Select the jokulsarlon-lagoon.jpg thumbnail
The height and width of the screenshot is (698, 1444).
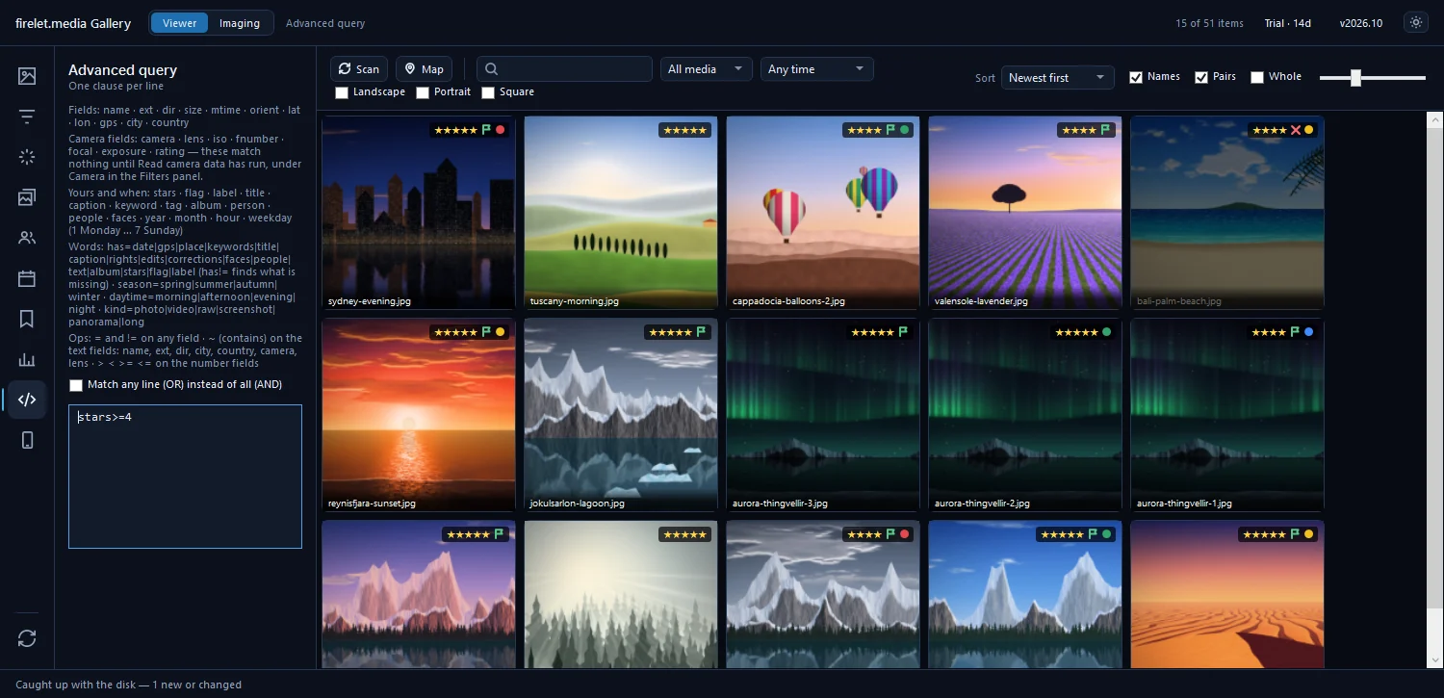point(621,415)
